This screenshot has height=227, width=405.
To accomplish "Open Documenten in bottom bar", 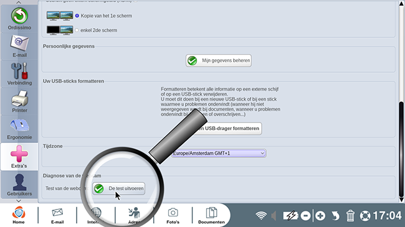I will (211, 216).
